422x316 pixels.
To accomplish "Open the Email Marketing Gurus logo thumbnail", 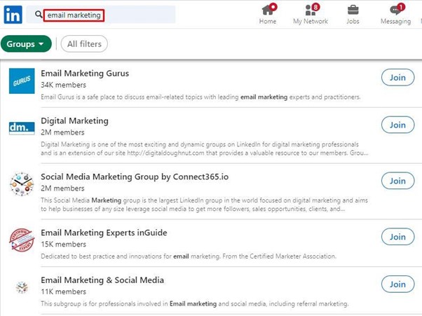I will [22, 81].
